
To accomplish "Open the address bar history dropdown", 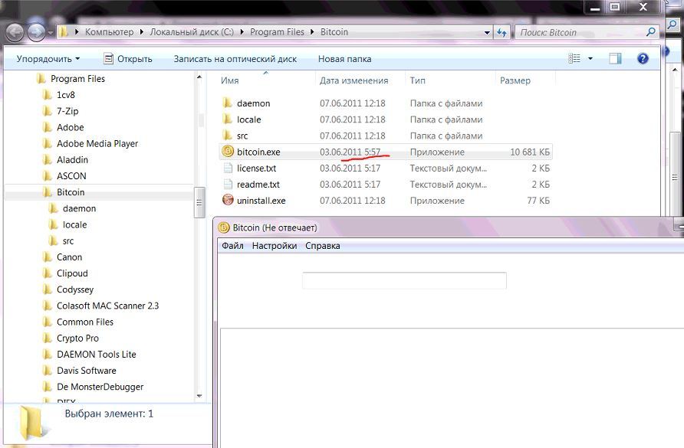I will 487,32.
